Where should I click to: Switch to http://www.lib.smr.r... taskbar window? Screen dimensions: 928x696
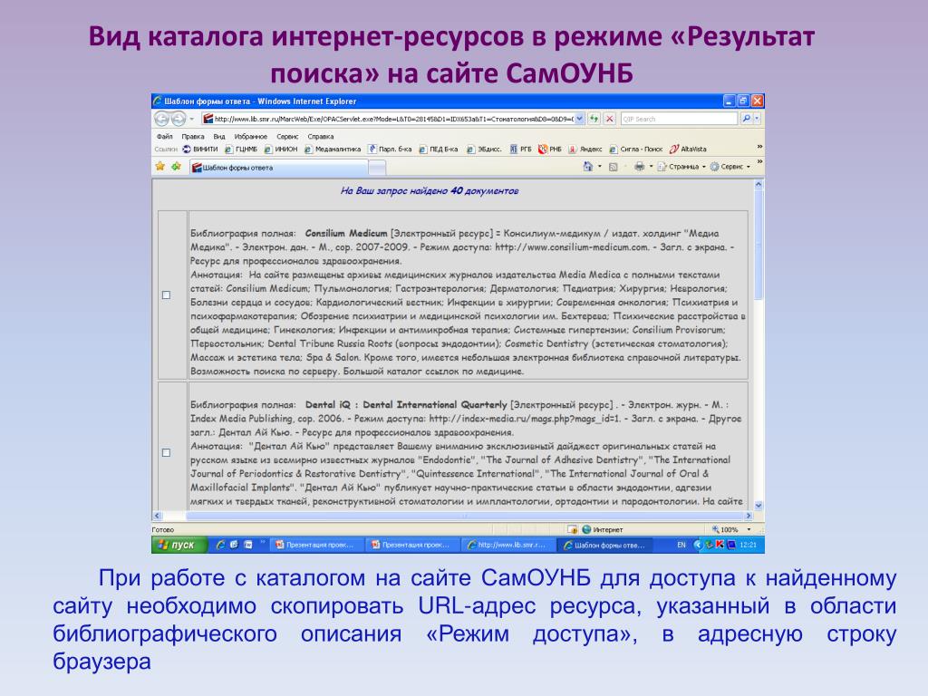[507, 545]
